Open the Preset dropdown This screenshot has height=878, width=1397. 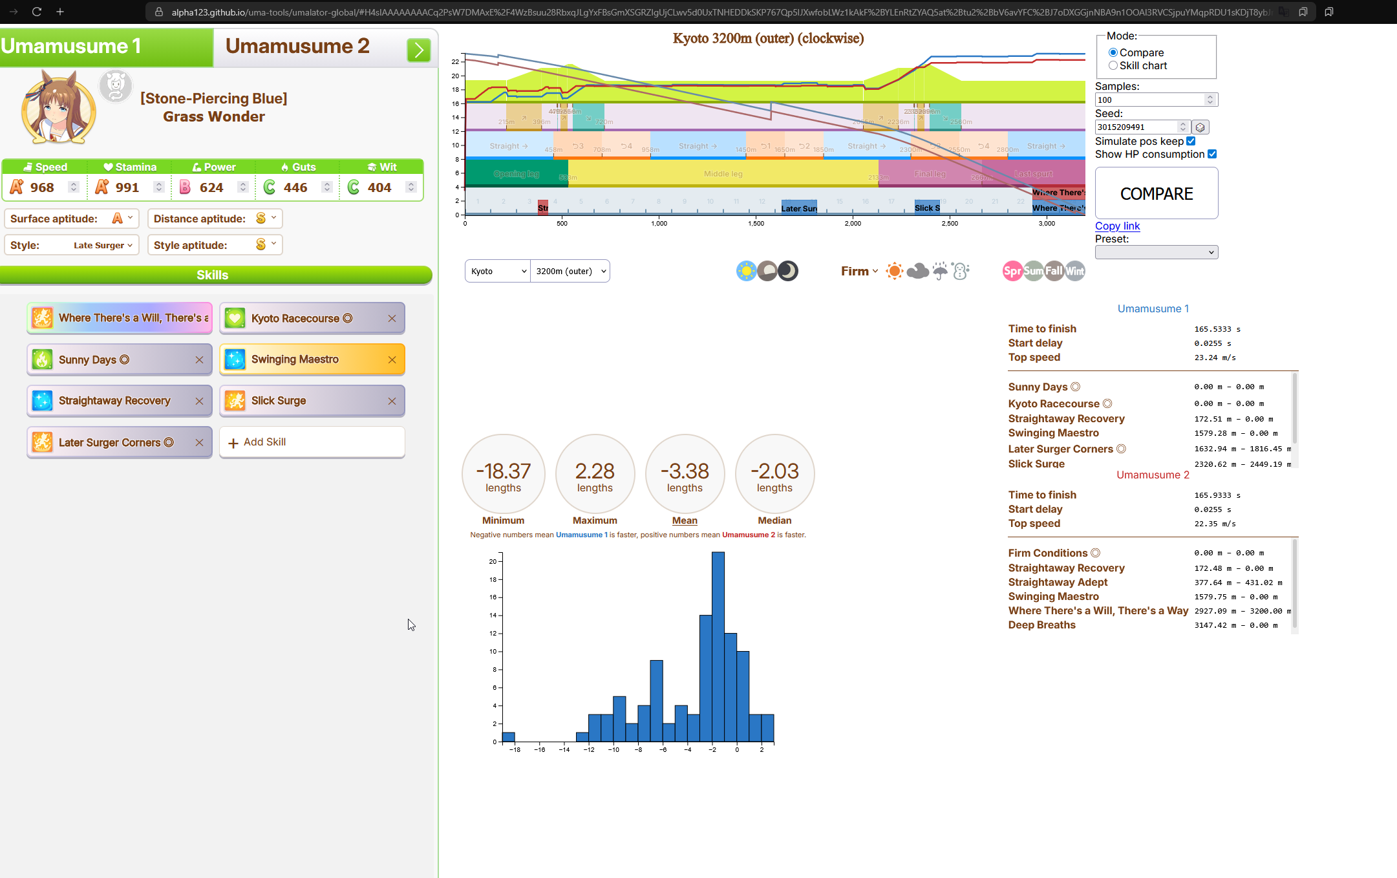coord(1156,252)
